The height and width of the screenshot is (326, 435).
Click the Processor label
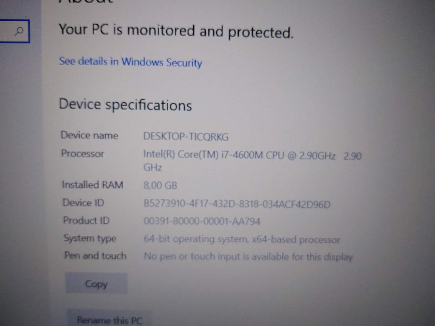(x=82, y=153)
